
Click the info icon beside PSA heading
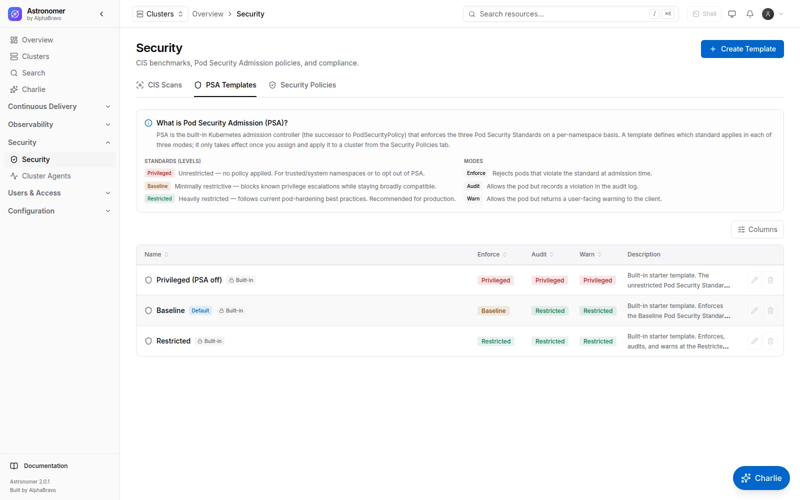pyautogui.click(x=148, y=123)
